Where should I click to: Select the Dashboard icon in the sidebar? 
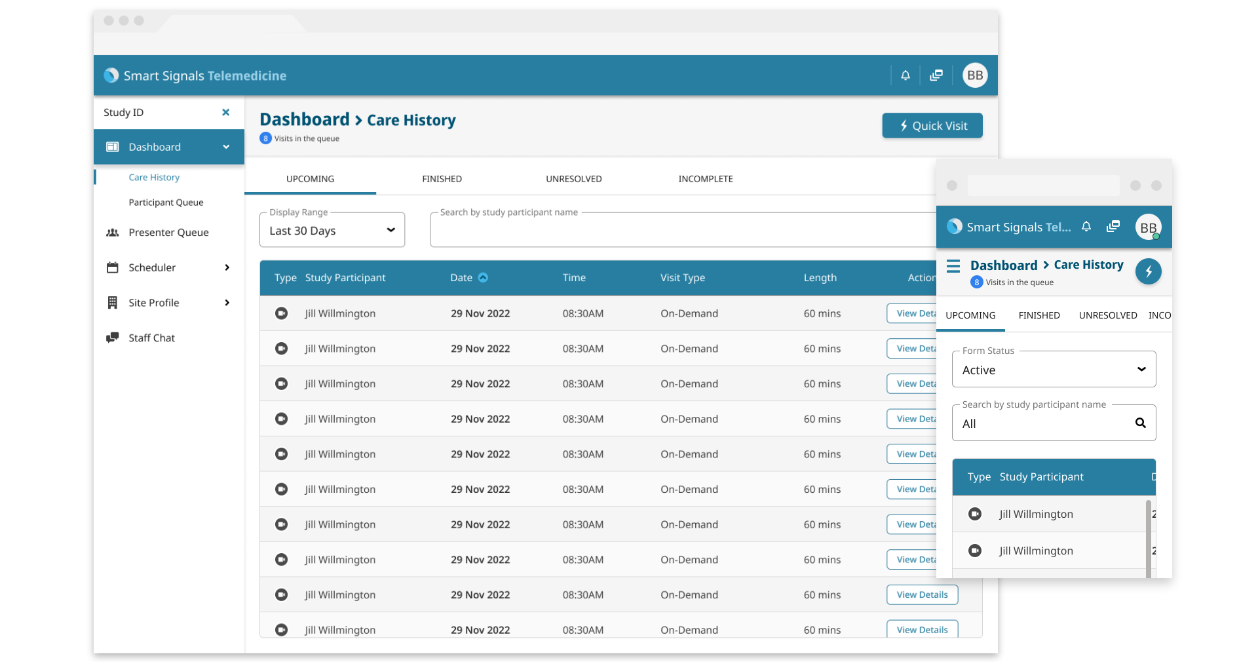point(112,147)
